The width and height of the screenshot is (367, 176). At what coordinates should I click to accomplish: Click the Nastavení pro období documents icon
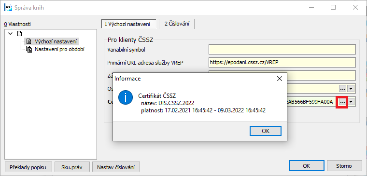pyautogui.click(x=29, y=50)
